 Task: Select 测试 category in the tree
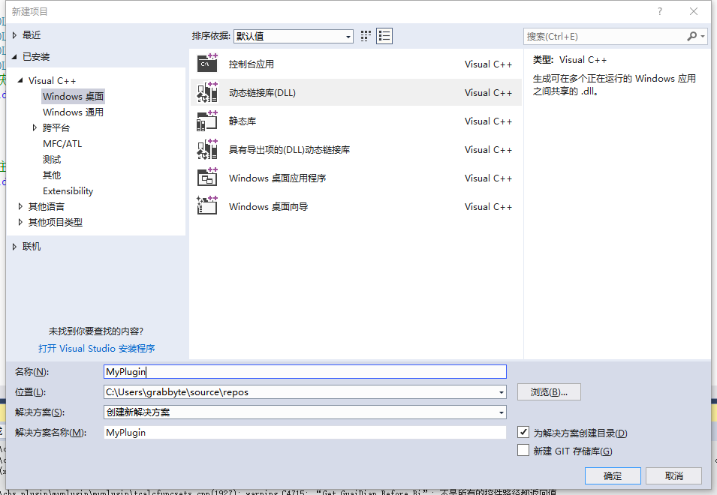[x=52, y=159]
